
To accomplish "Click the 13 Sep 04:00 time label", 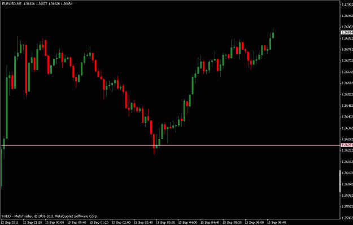I will pos(188,223).
